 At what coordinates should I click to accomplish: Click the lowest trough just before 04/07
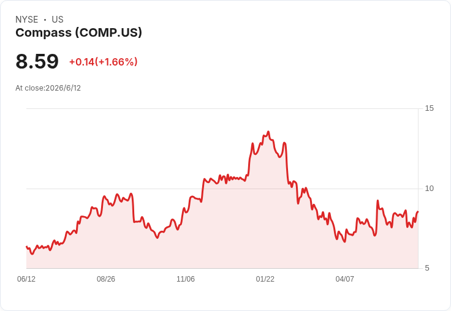click(344, 242)
